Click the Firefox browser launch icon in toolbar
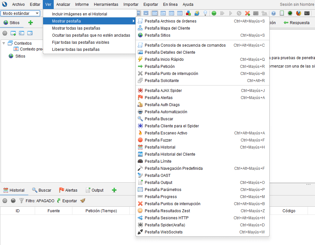The width and height of the screenshot is (315, 245). coord(298,13)
